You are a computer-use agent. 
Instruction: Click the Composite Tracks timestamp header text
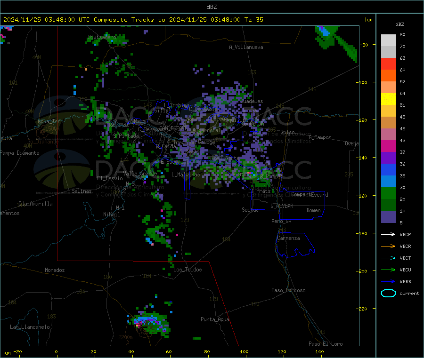click(133, 20)
